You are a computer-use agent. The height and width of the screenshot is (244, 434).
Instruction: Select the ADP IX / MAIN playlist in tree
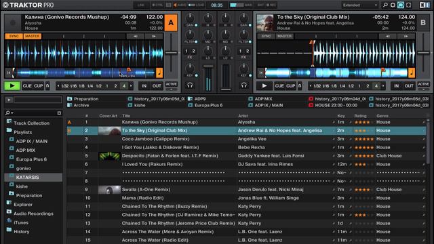[x=32, y=142]
